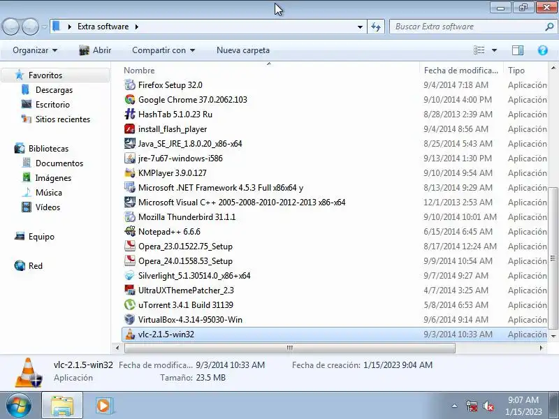Screen dimensions: 559x419
Task: Click the vlc-2.1.5-win32 cone icon in the list
Action: (130, 335)
